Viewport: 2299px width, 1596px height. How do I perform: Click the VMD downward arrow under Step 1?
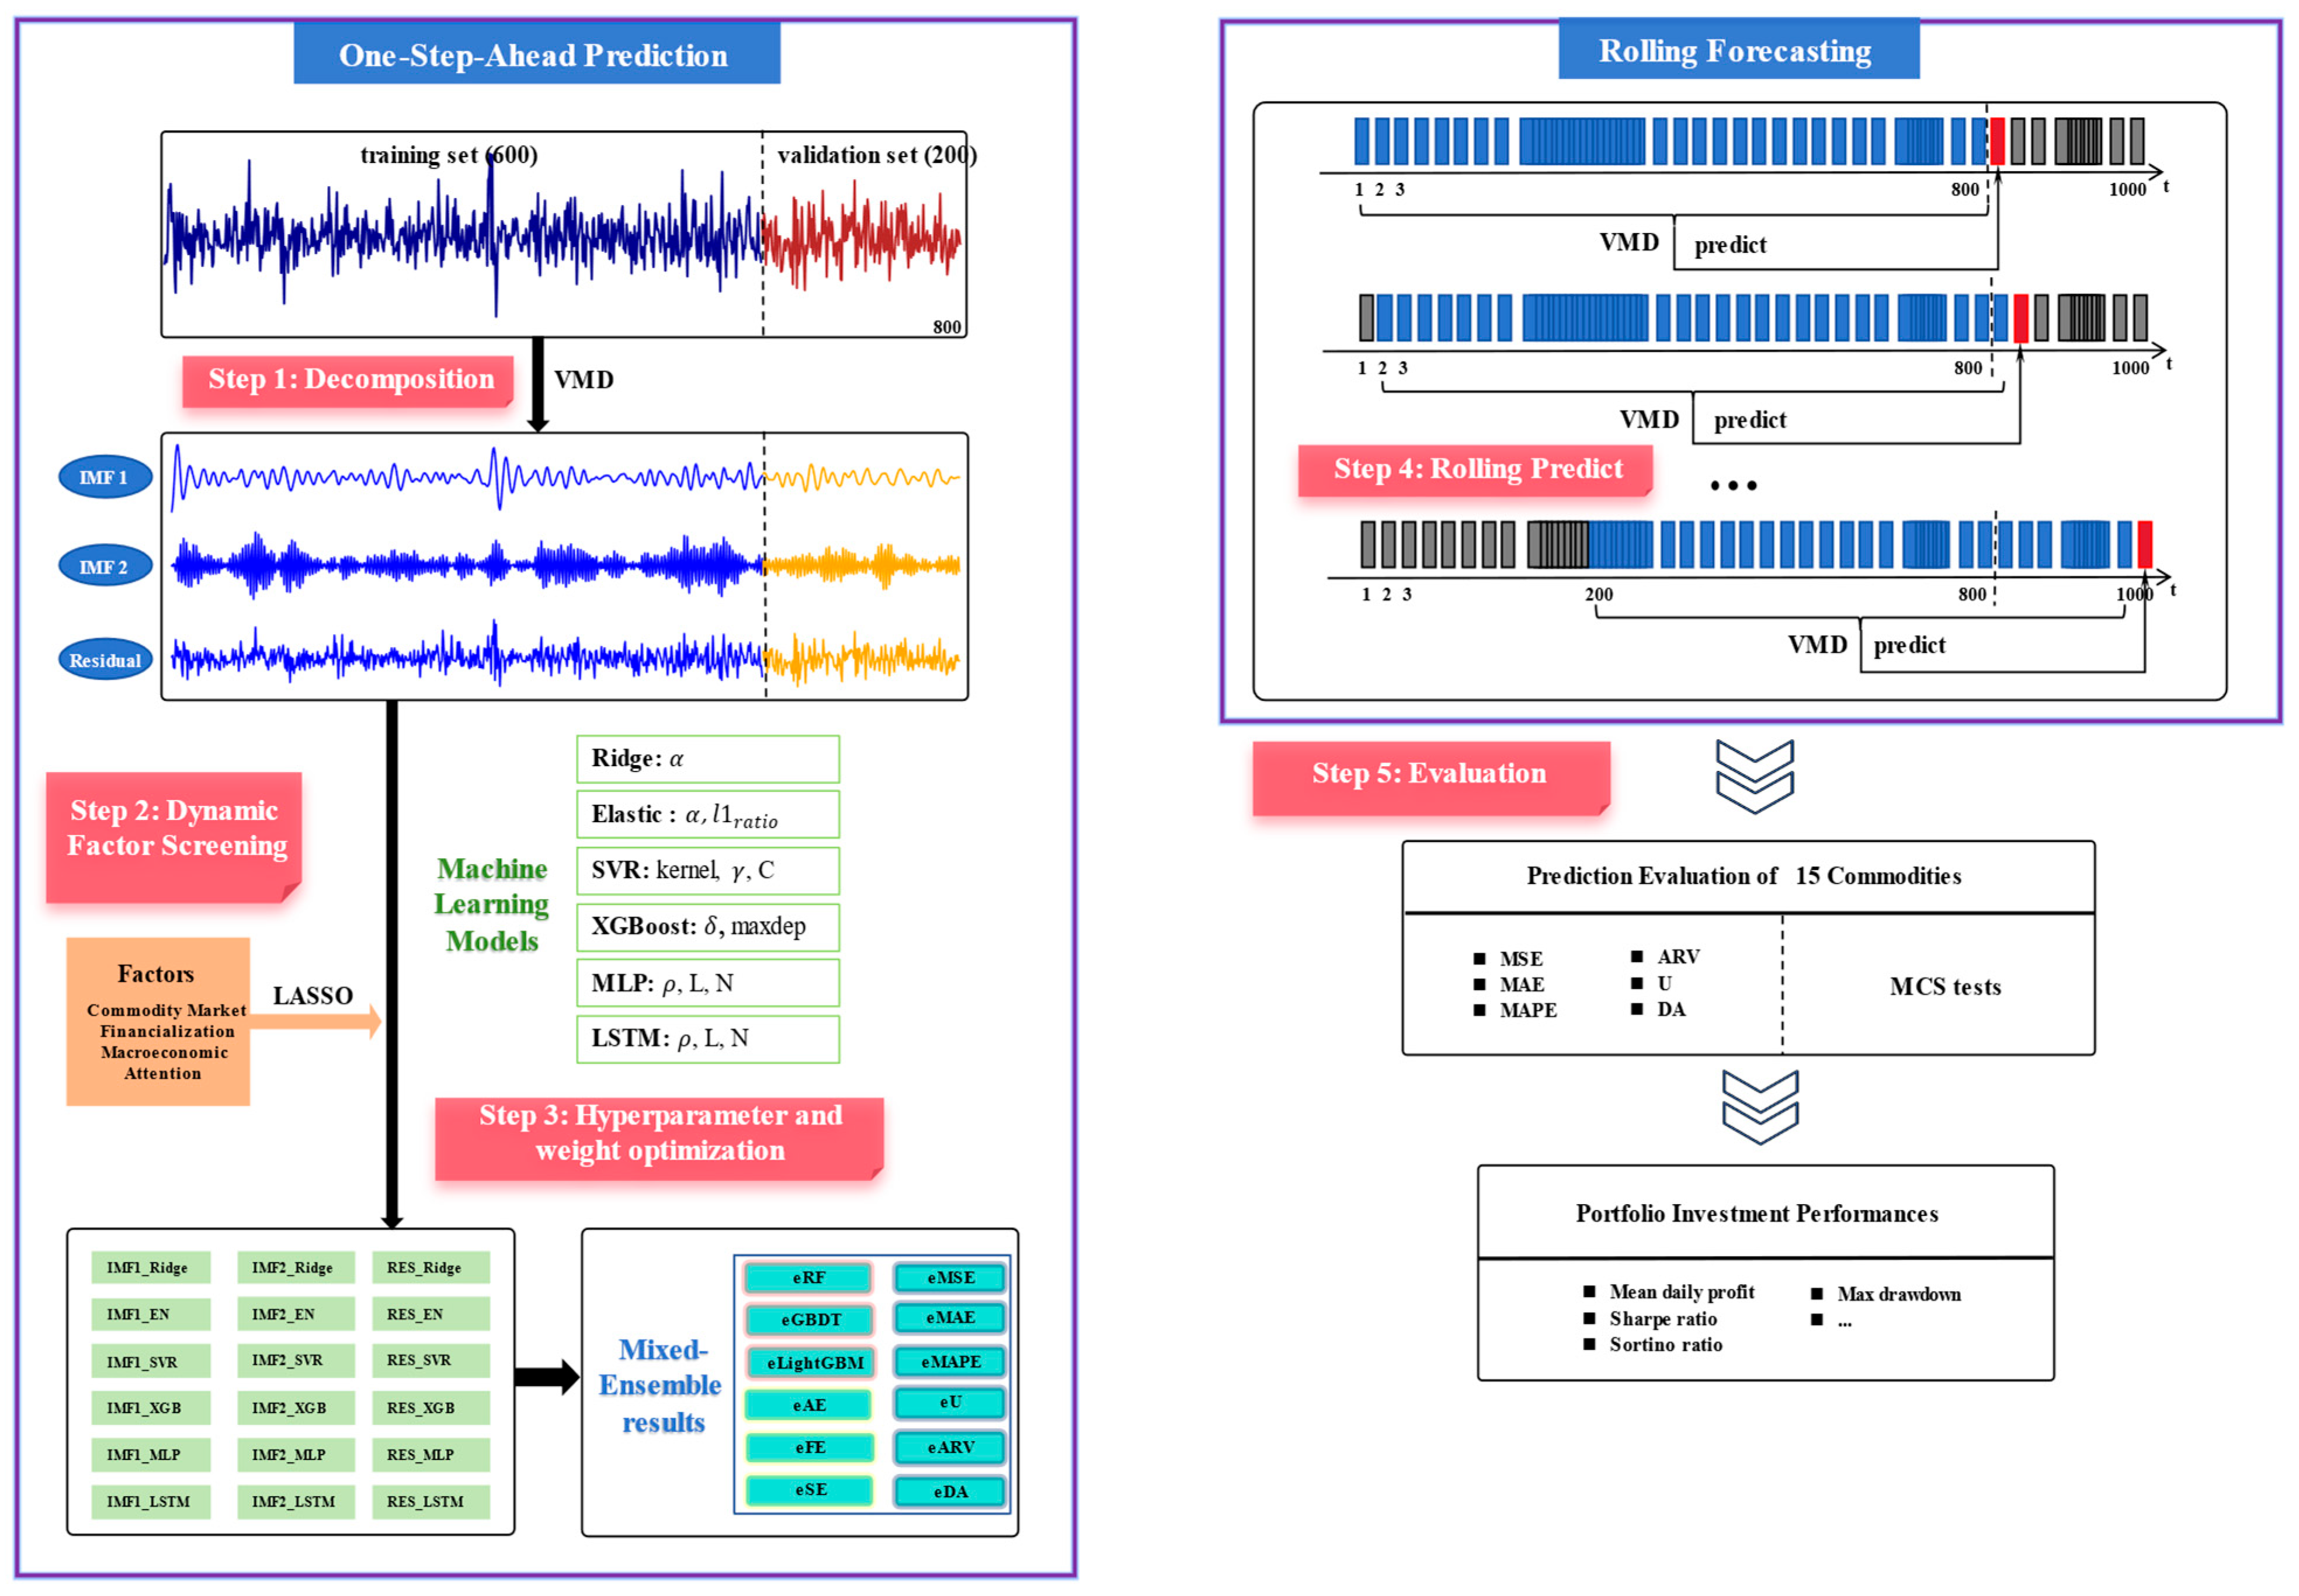pos(538,384)
